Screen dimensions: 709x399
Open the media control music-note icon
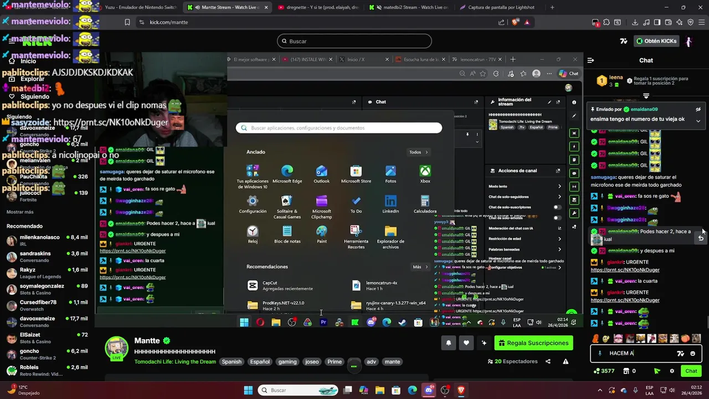[x=647, y=22]
